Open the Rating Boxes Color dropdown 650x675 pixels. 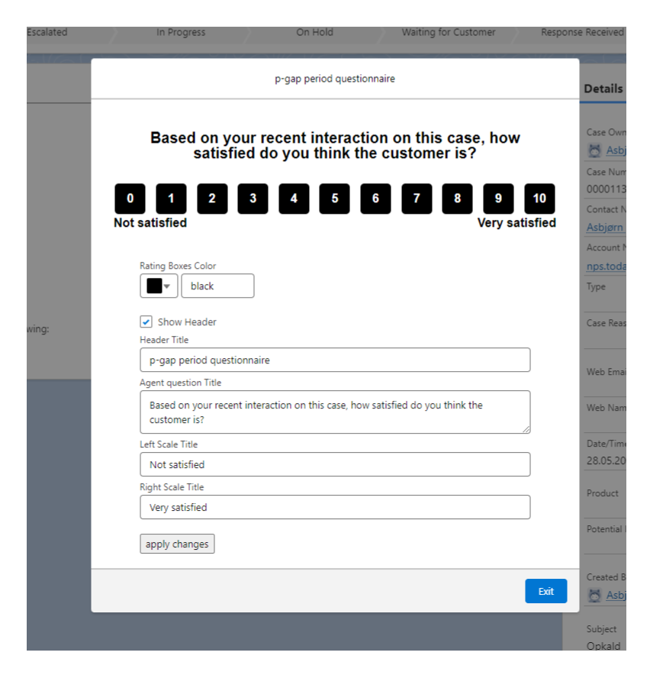(167, 286)
